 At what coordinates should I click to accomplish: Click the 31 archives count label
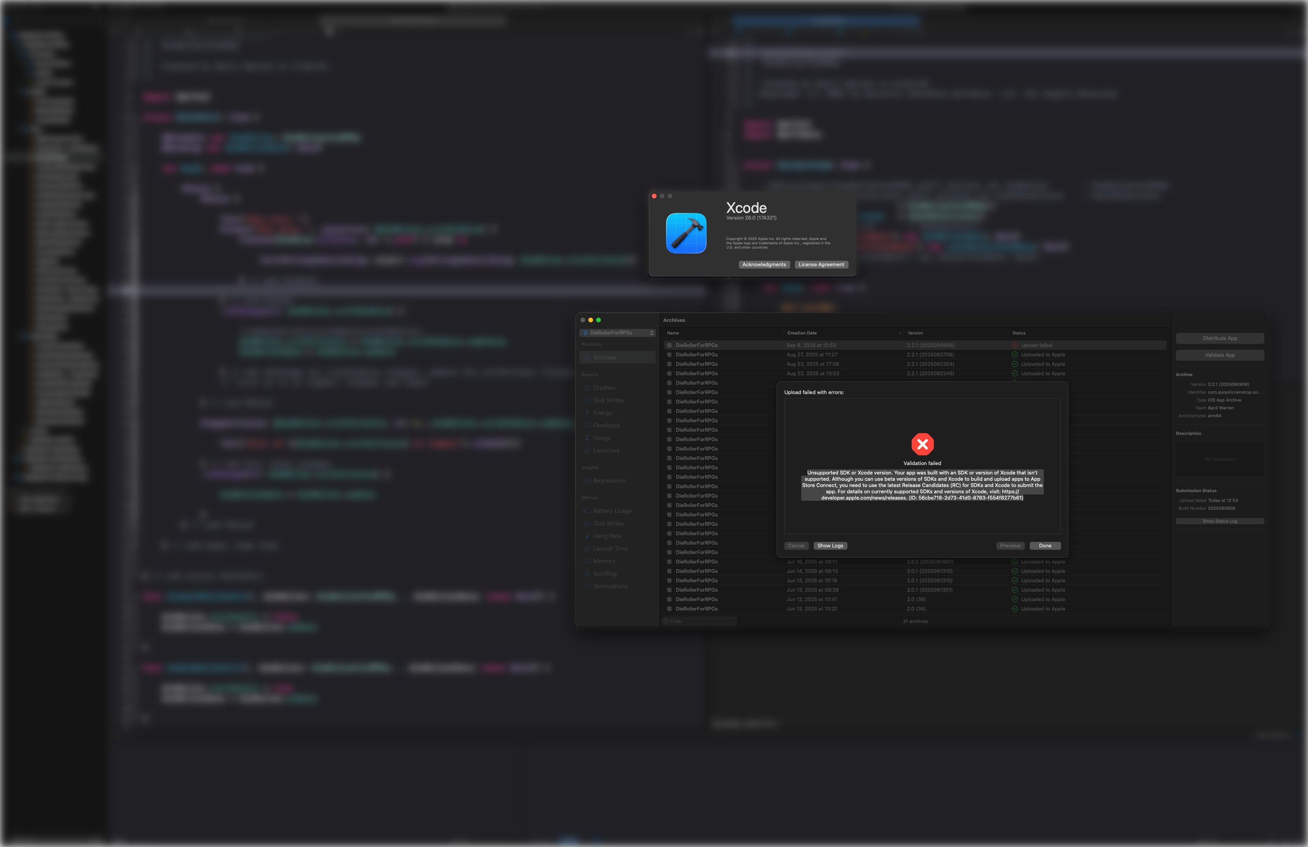click(915, 621)
